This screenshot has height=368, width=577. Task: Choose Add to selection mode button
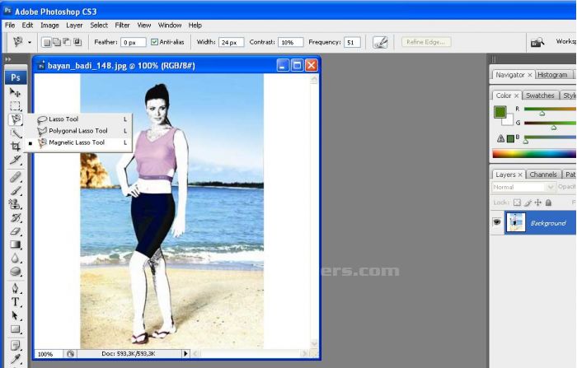(x=57, y=42)
